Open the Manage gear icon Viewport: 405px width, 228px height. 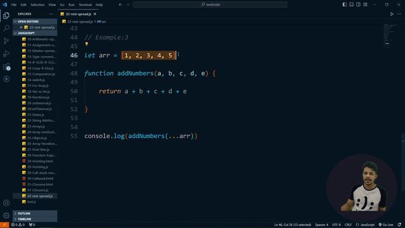click(x=6, y=215)
